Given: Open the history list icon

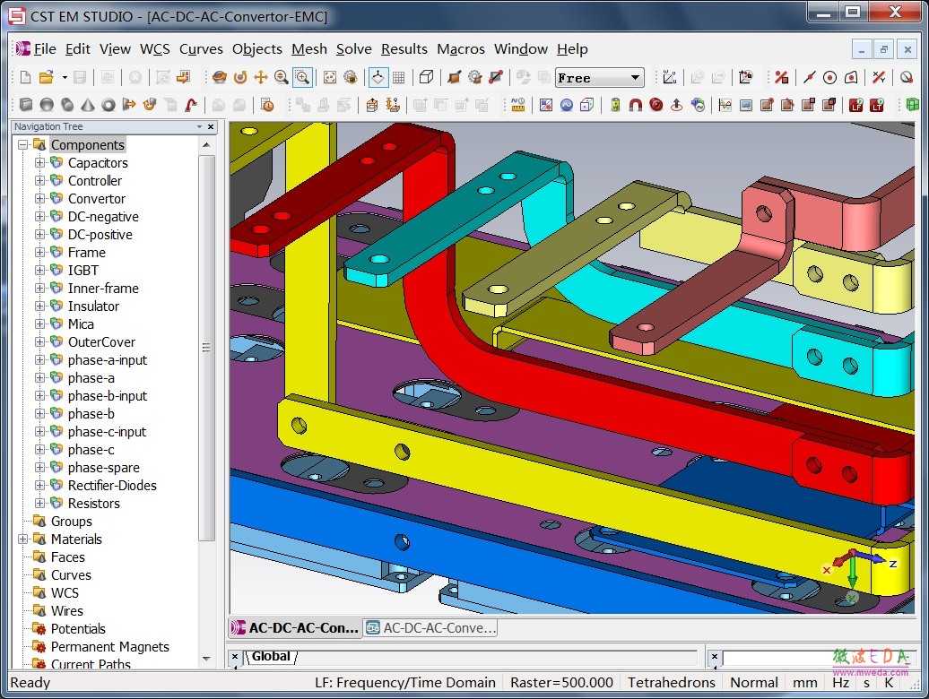Looking at the screenshot, I should tap(267, 105).
